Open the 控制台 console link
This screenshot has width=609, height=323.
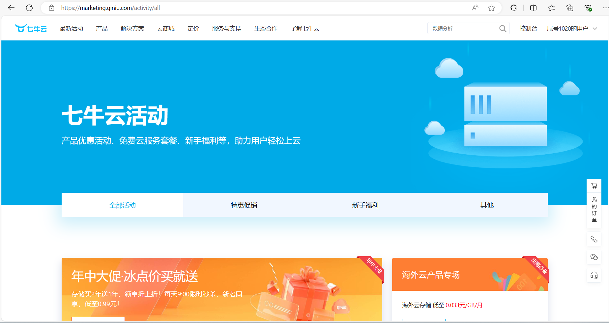[x=528, y=29]
